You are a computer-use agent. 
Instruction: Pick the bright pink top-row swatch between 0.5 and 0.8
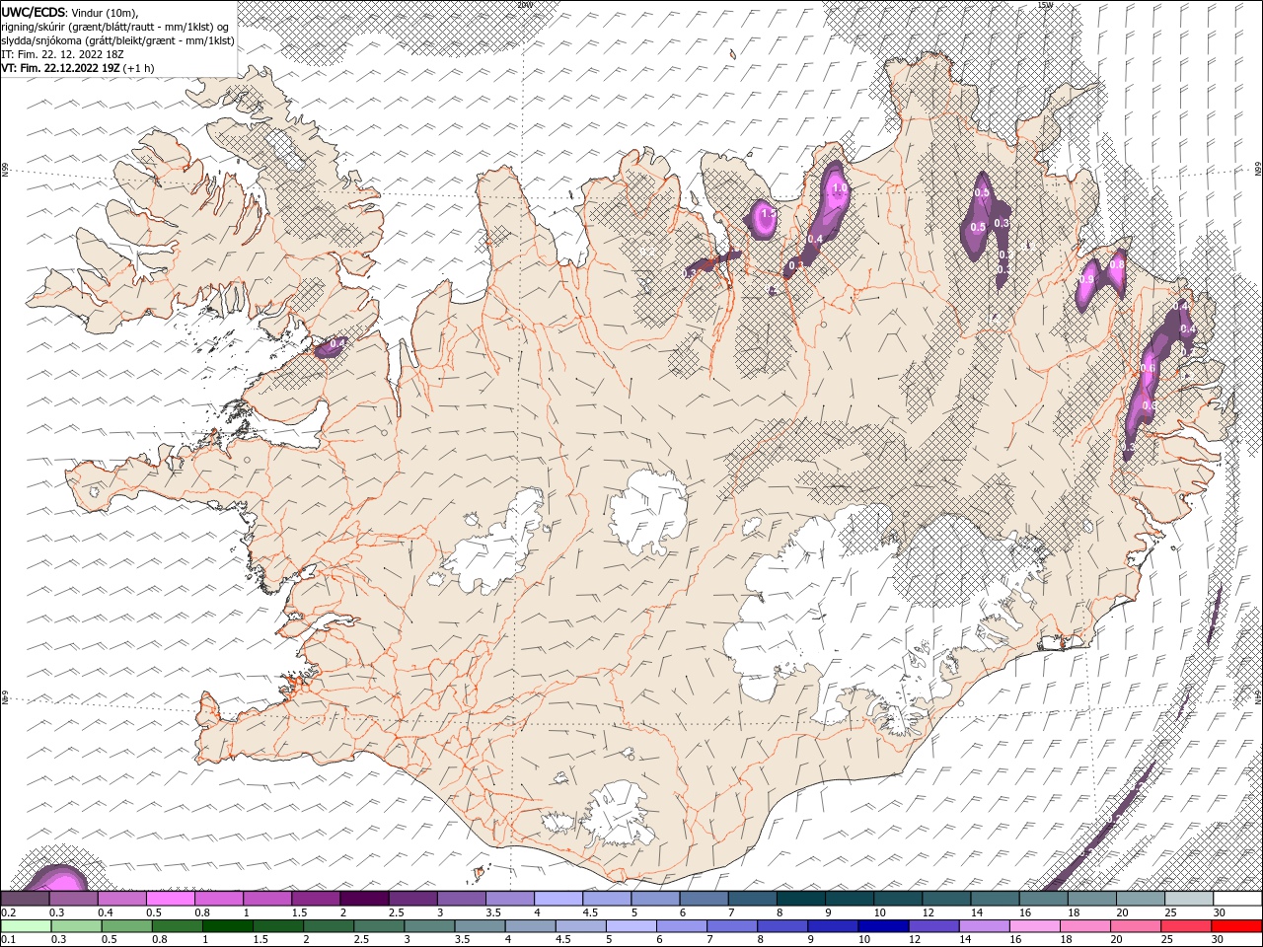170,899
